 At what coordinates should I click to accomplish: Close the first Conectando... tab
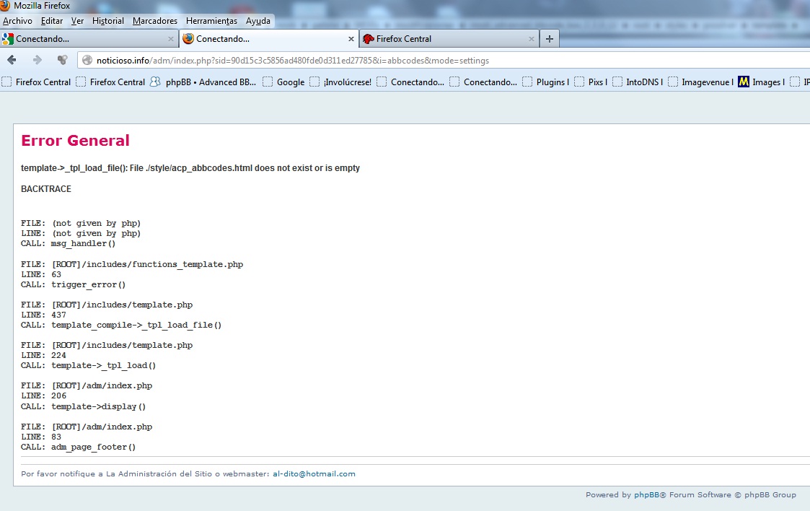(x=171, y=39)
